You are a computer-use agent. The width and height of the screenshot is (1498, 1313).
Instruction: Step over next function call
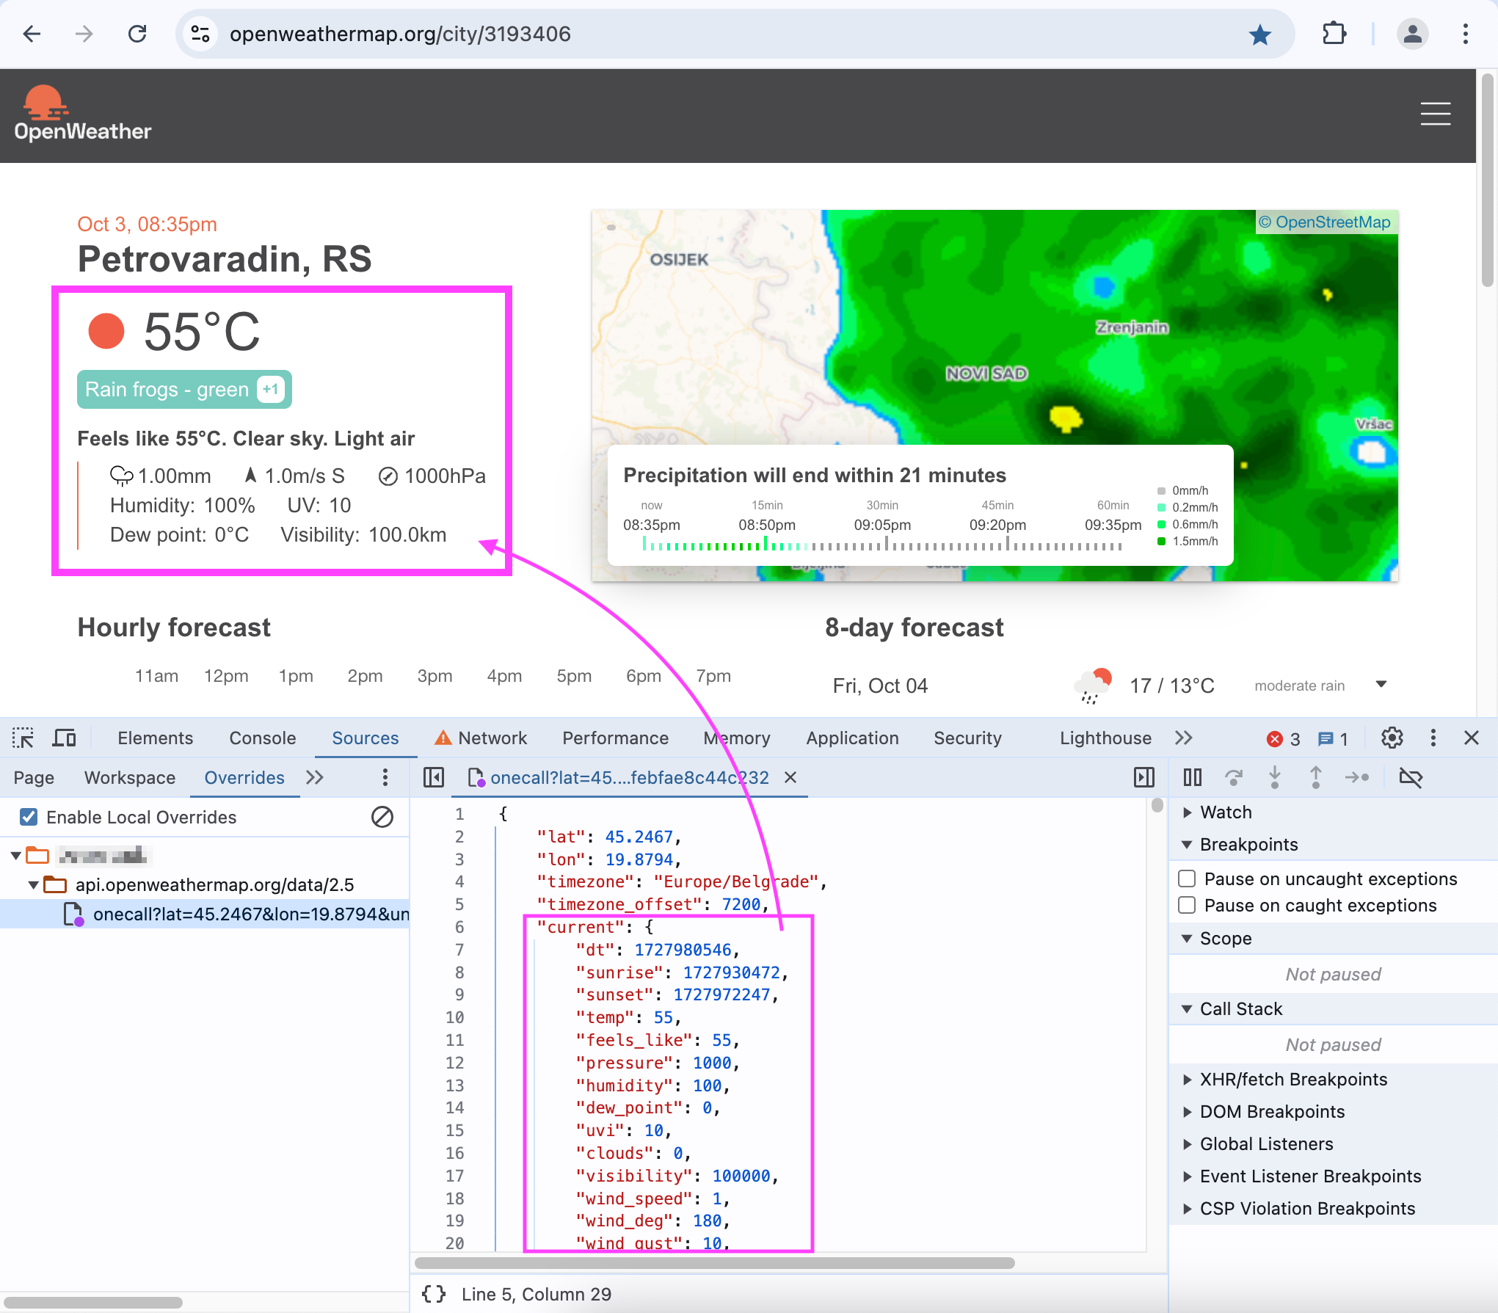1234,777
